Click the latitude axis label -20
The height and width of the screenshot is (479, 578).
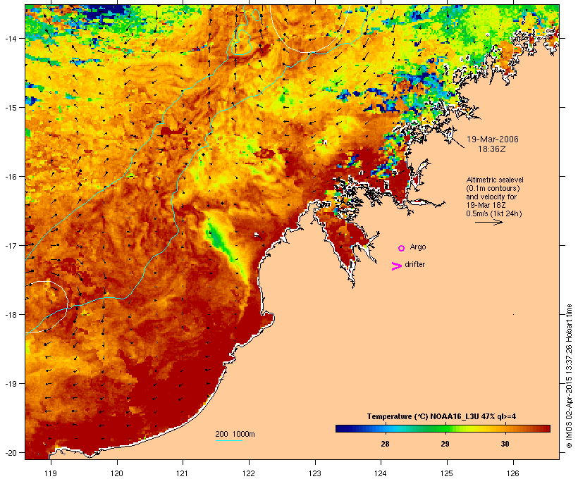(x=11, y=453)
